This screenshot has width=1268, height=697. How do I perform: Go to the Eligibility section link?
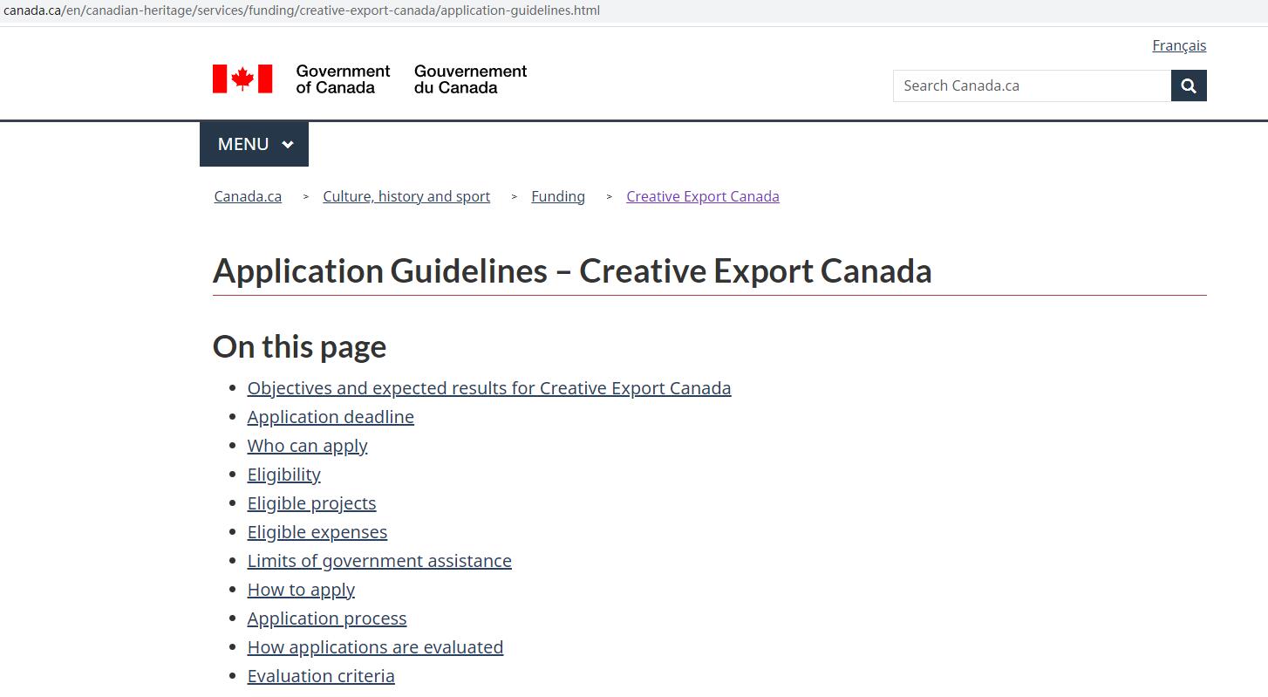[x=283, y=475]
